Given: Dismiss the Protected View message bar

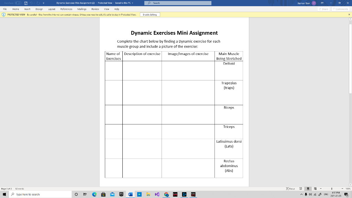Looking at the screenshot, I should click(x=350, y=15).
